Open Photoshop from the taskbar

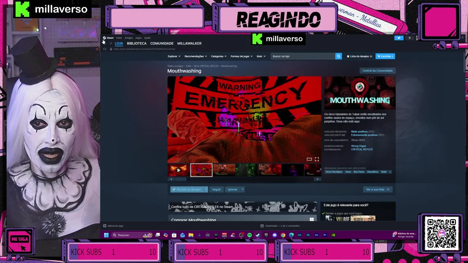tap(308, 235)
